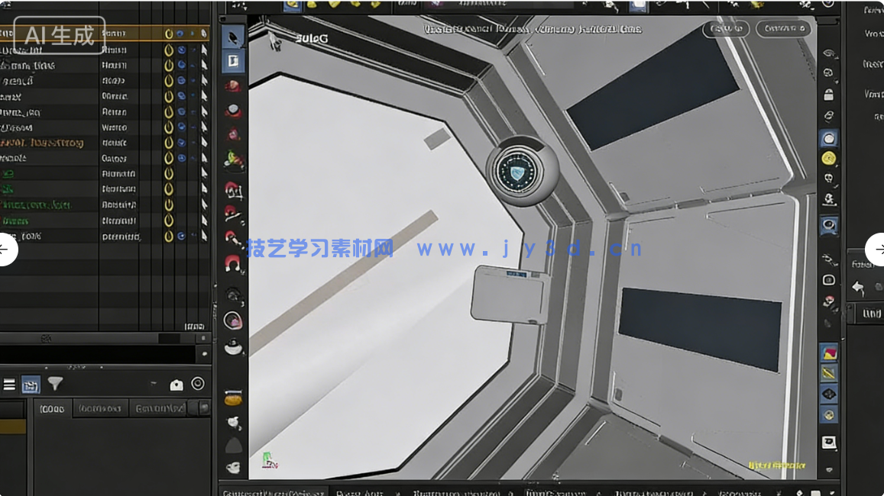Click the right pill button atop the viewport
This screenshot has width=884, height=496.
pos(783,29)
